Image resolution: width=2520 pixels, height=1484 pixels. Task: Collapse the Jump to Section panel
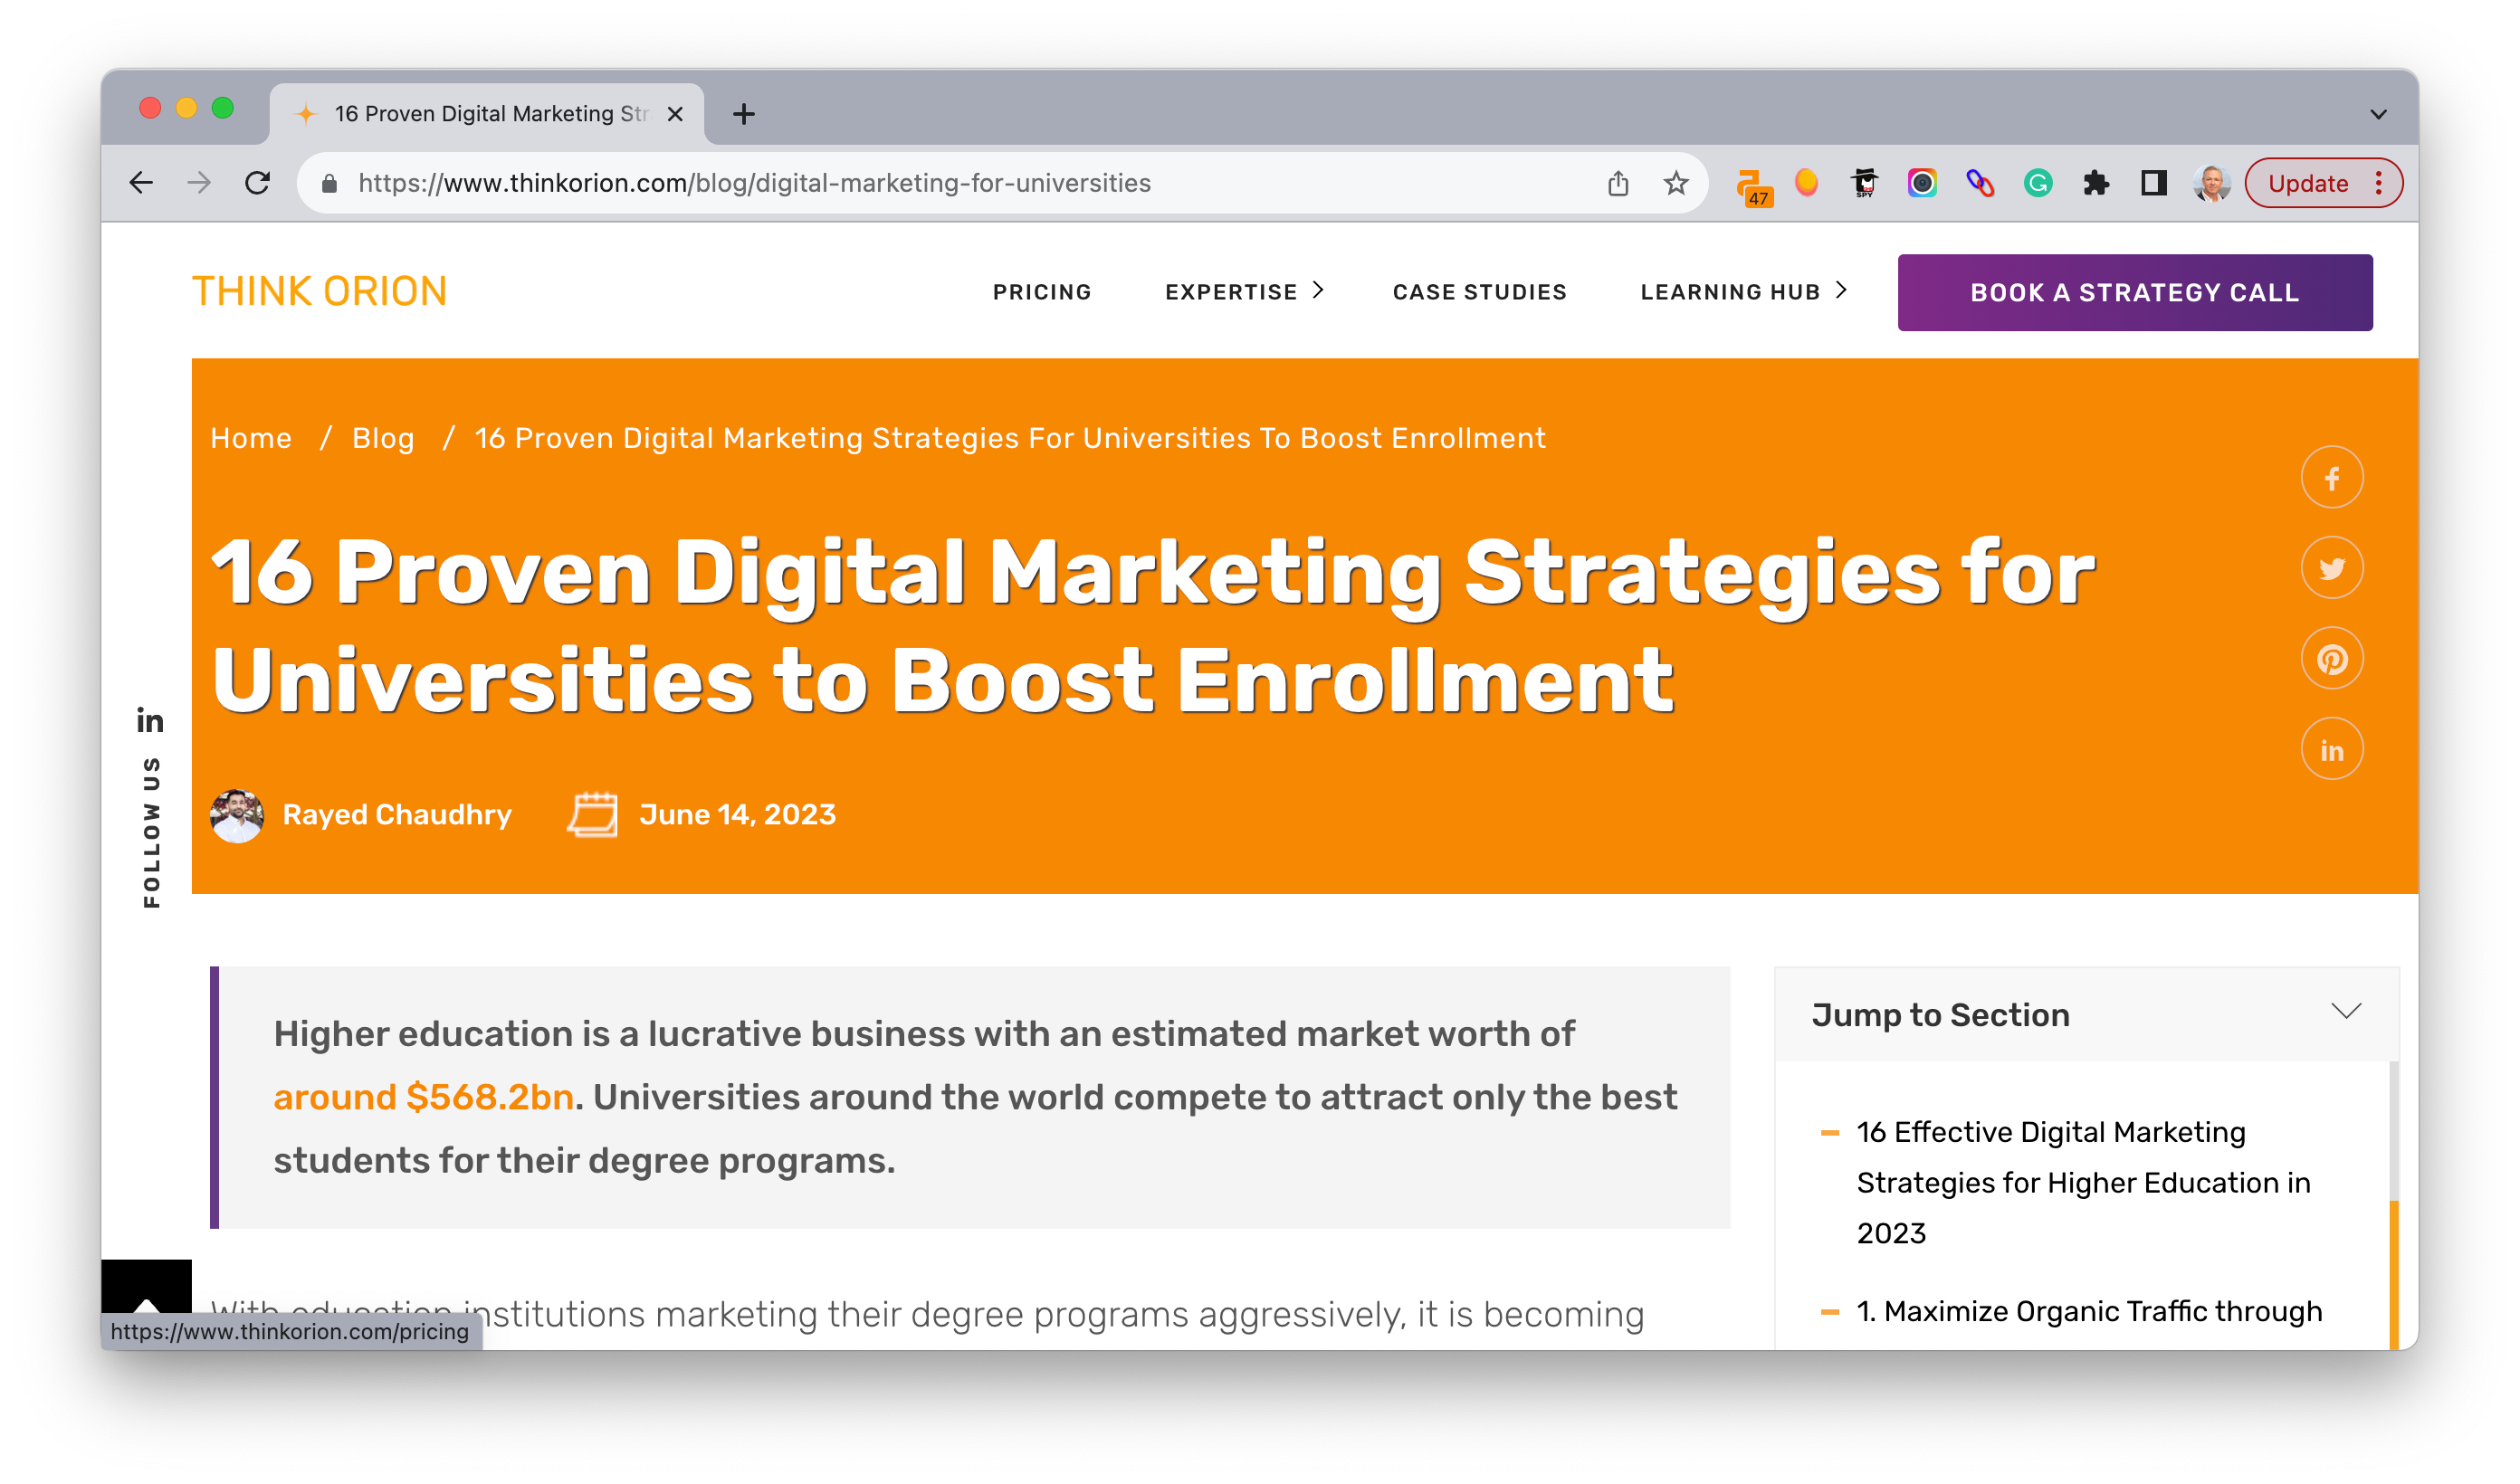[x=2345, y=1011]
